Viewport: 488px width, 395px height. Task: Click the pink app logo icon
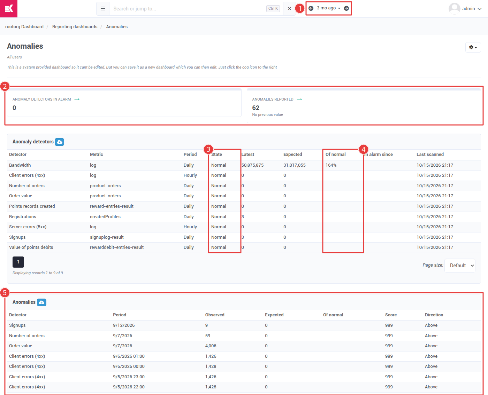point(9,9)
